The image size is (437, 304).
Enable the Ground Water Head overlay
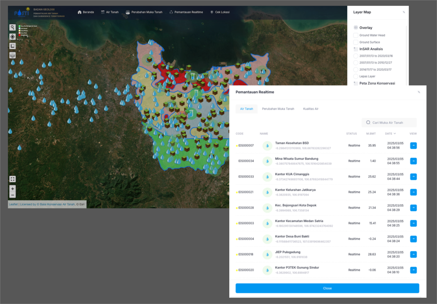point(356,35)
